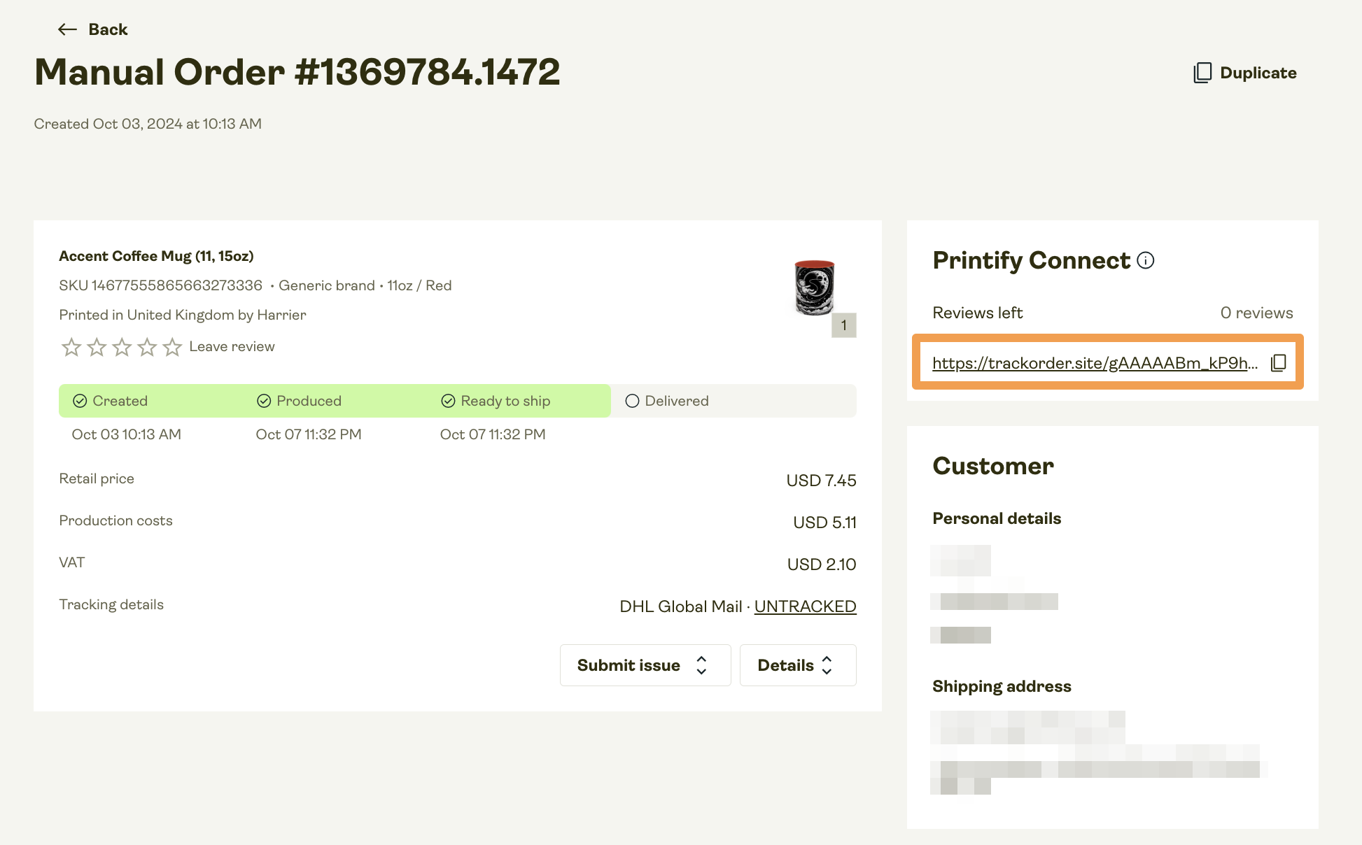1362x845 pixels.
Task: Expand the Details dropdown
Action: [798, 665]
